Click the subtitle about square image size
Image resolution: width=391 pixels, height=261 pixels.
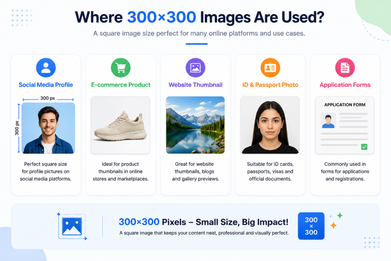199,33
